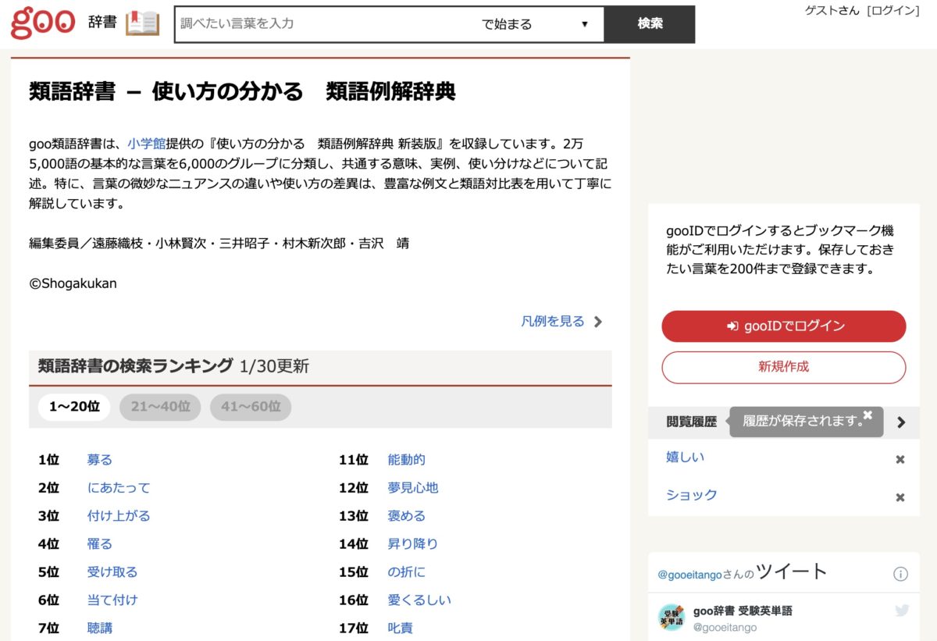Click the 新規作成 button
Viewport: 937px width, 641px height.
click(x=783, y=367)
